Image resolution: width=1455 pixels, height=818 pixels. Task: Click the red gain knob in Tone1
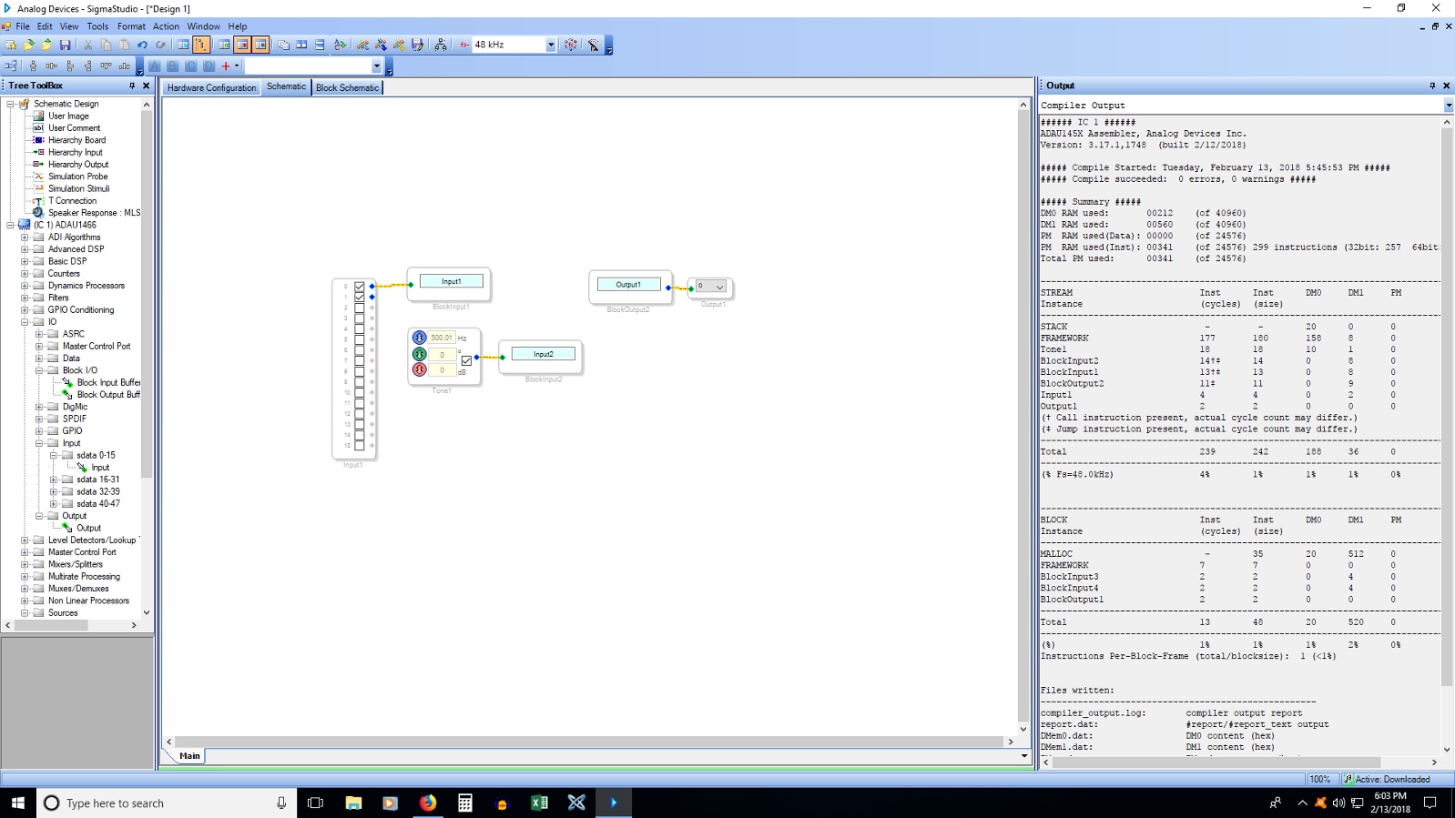pos(420,369)
